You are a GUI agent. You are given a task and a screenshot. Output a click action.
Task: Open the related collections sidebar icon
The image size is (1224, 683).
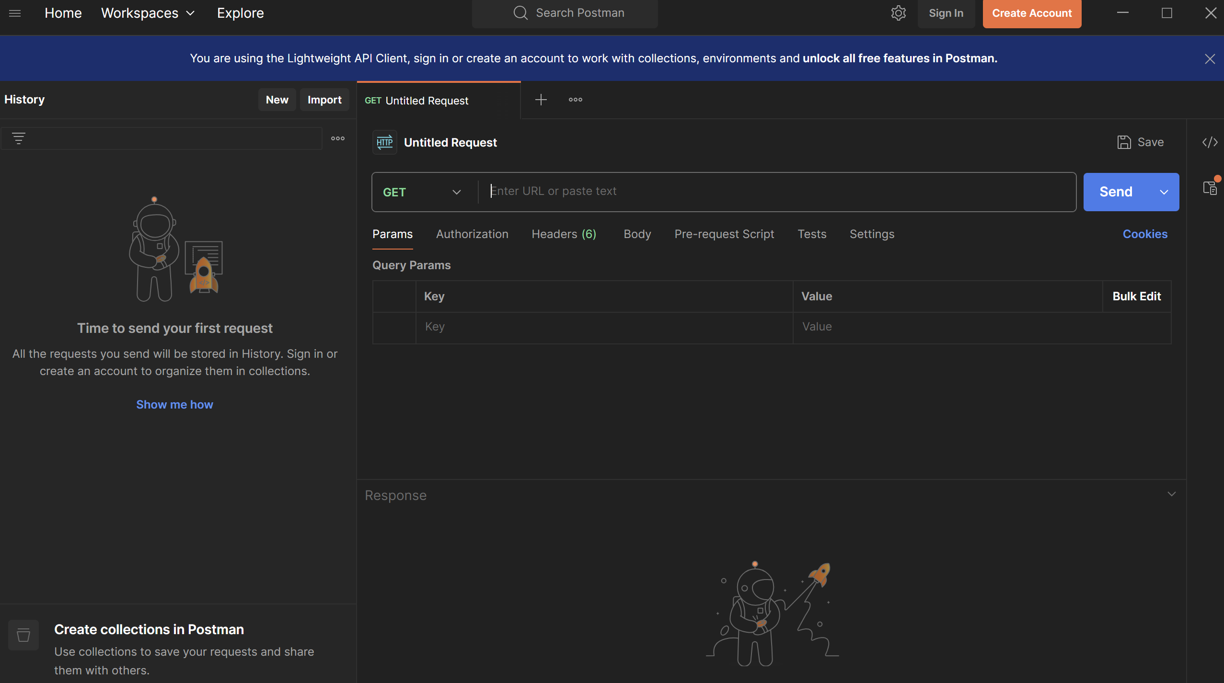point(1210,188)
